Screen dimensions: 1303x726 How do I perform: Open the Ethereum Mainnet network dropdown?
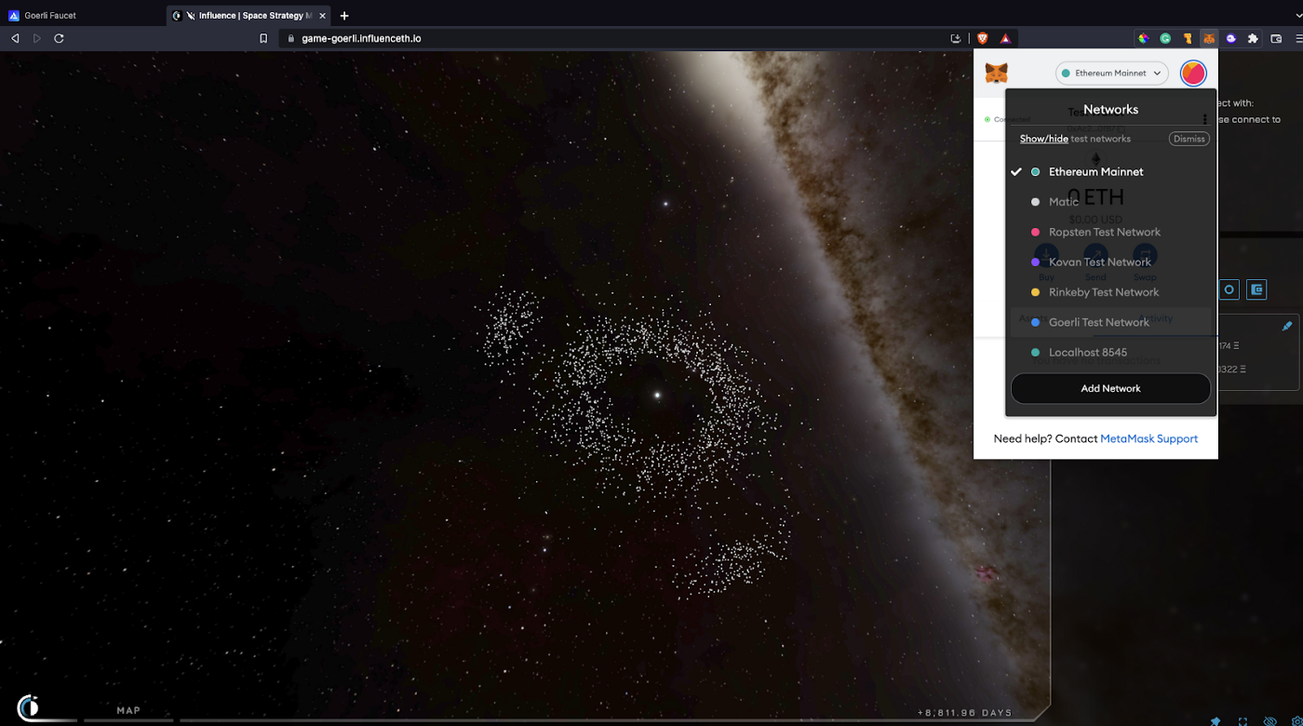tap(1112, 73)
